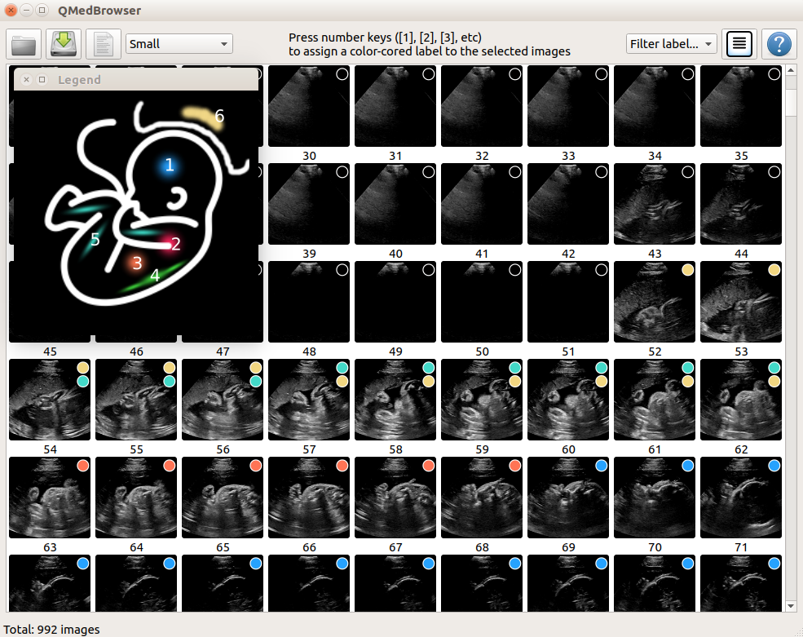
Task: Click the green label 4 streak in Legend
Action: pos(152,278)
